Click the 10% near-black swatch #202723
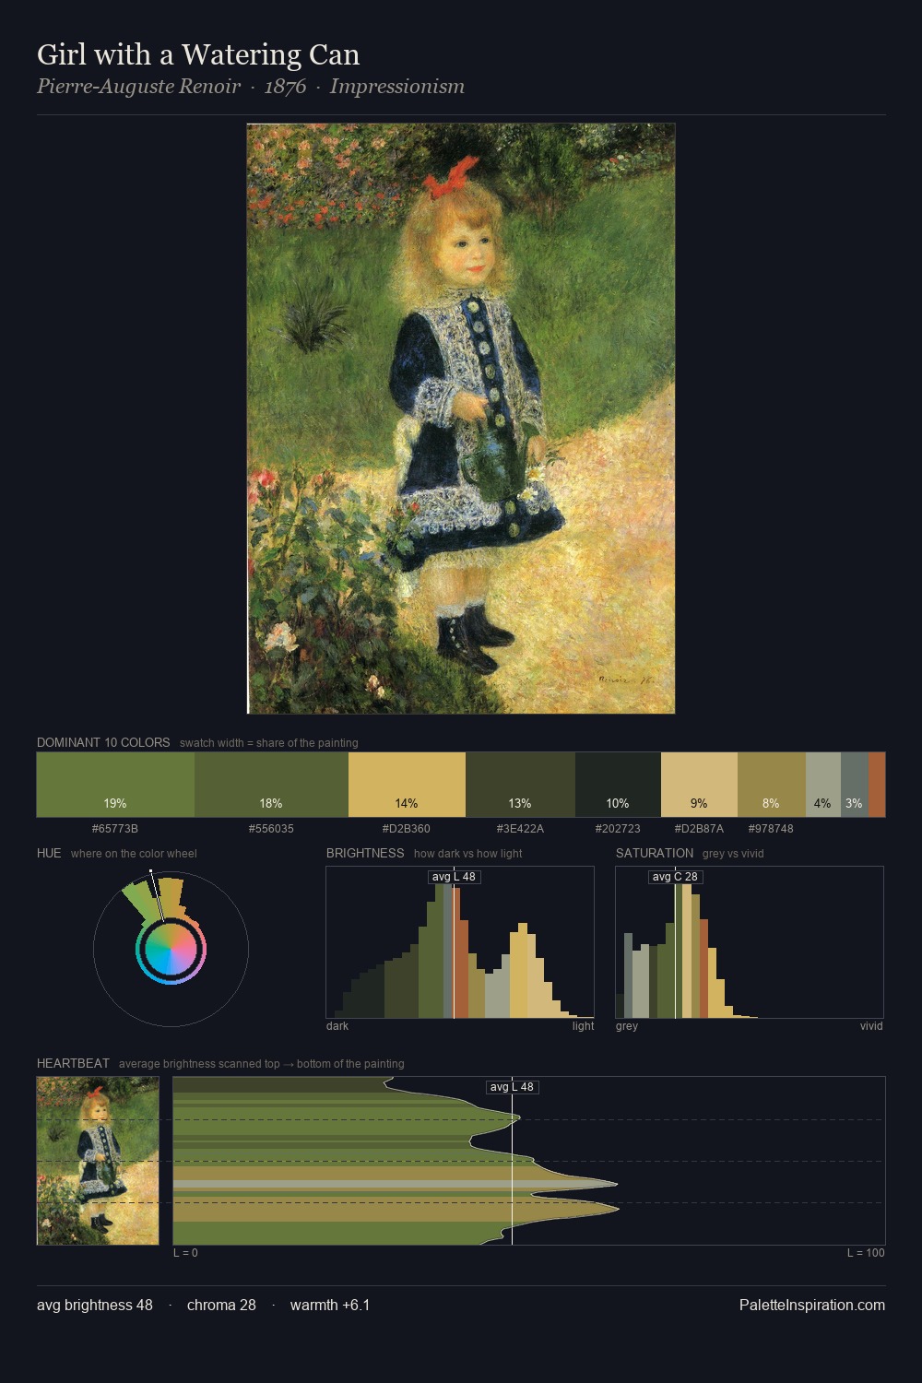This screenshot has height=1383, width=922. [618, 785]
